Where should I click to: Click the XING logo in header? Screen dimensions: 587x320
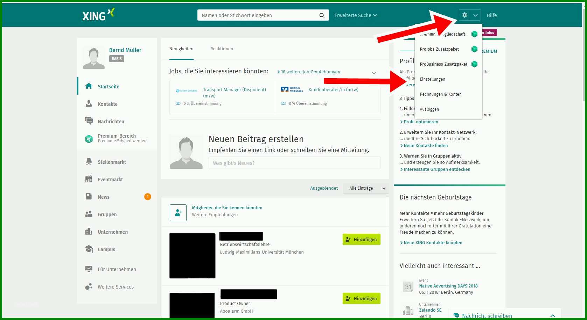tap(98, 15)
